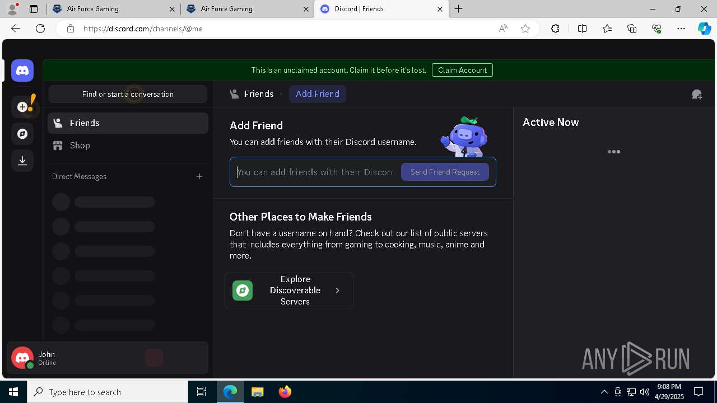Viewport: 717px width, 403px height.
Task: Open Edge tab actions menu icon
Action: click(34, 9)
